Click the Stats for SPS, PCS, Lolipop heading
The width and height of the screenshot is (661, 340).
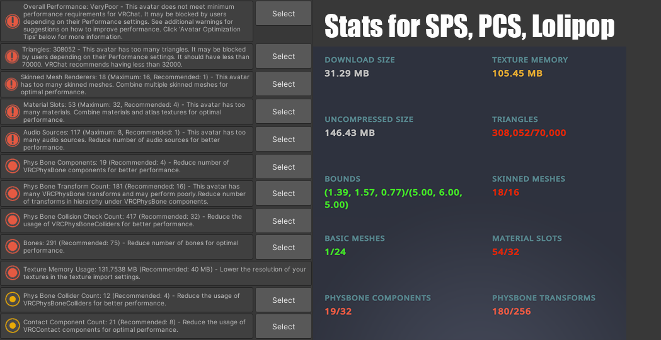click(469, 26)
